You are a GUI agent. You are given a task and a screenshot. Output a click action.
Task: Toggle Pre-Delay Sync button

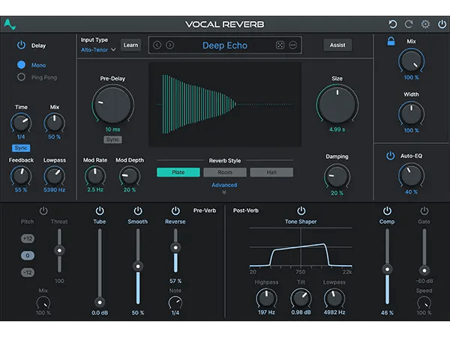(x=112, y=139)
